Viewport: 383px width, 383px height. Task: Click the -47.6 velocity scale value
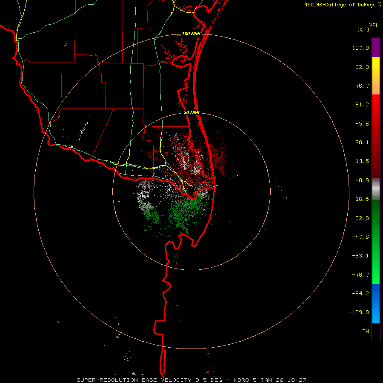point(360,237)
